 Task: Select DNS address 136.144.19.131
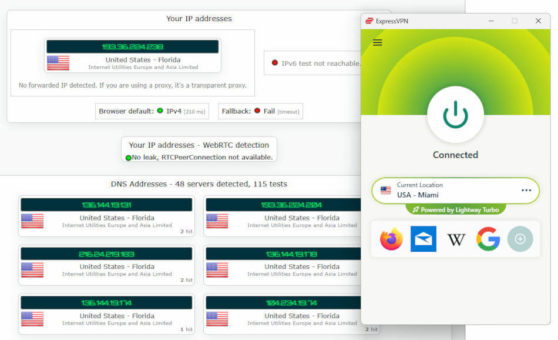point(106,205)
